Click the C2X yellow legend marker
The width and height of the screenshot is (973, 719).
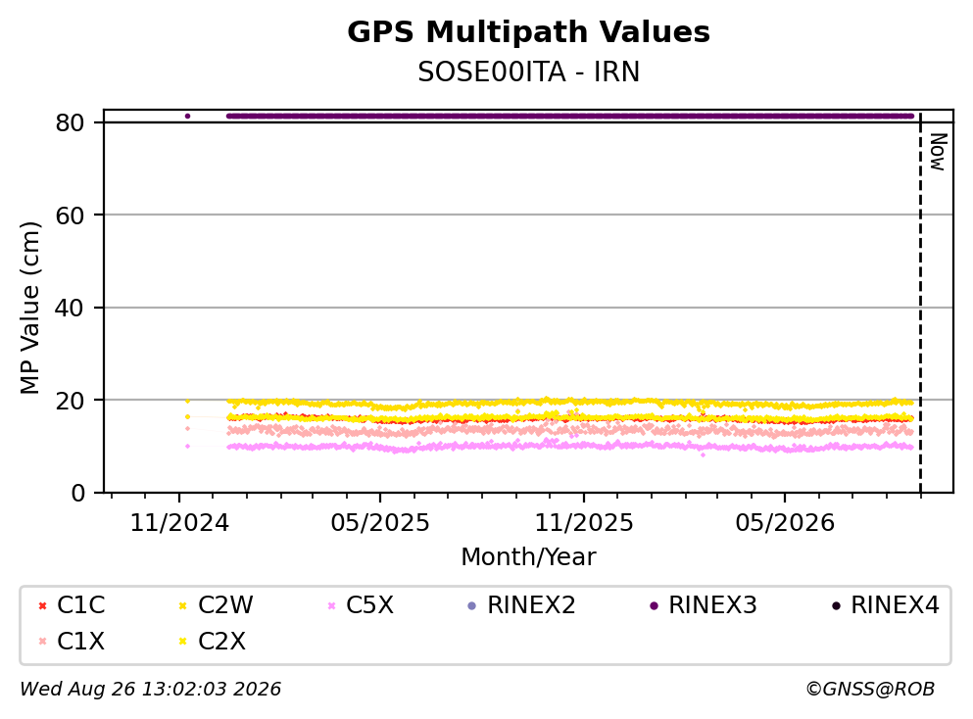tap(182, 641)
